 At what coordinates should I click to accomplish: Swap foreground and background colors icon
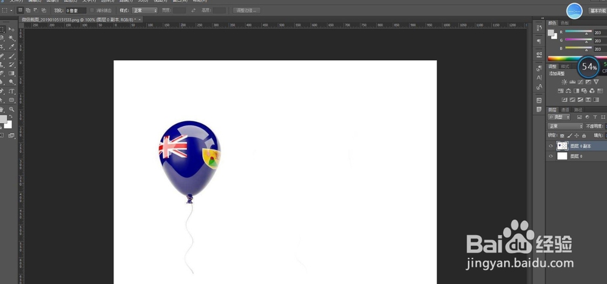pos(10,116)
